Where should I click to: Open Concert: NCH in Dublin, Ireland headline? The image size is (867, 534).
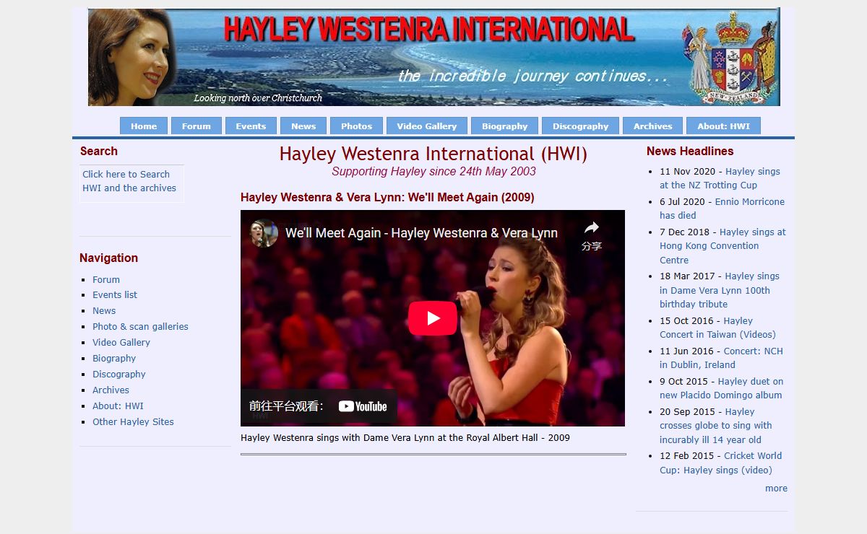tap(721, 358)
